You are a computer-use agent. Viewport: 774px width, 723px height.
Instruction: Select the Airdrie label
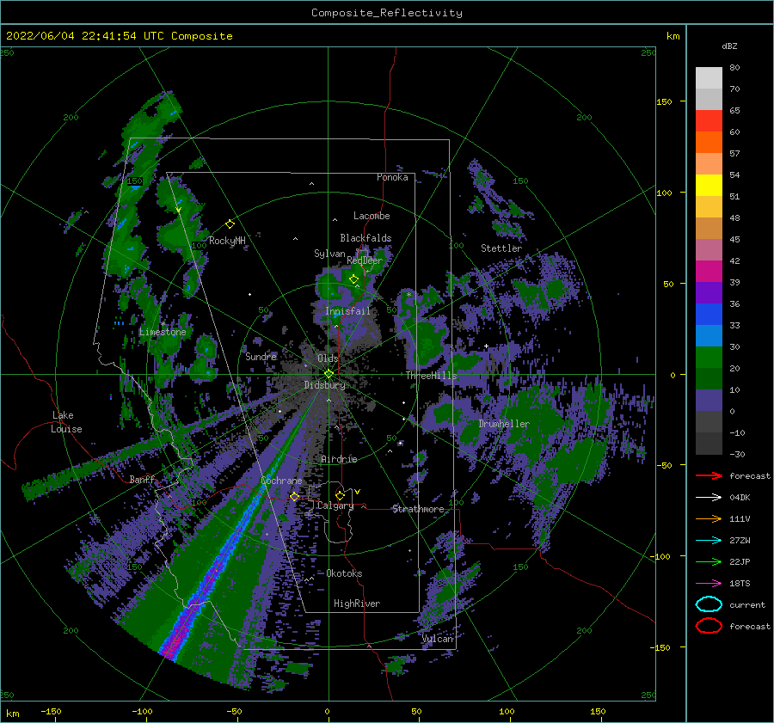[339, 459]
